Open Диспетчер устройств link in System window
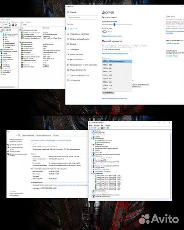 16,145
